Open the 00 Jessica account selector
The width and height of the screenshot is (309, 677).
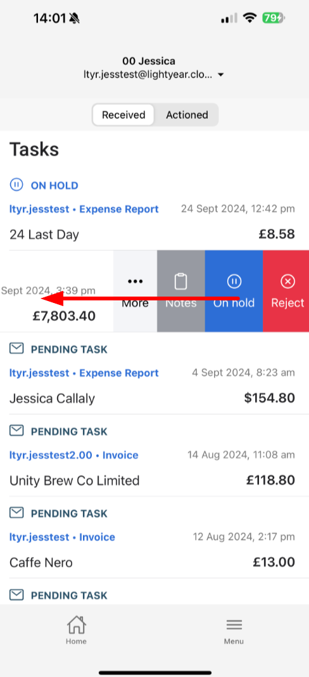154,68
